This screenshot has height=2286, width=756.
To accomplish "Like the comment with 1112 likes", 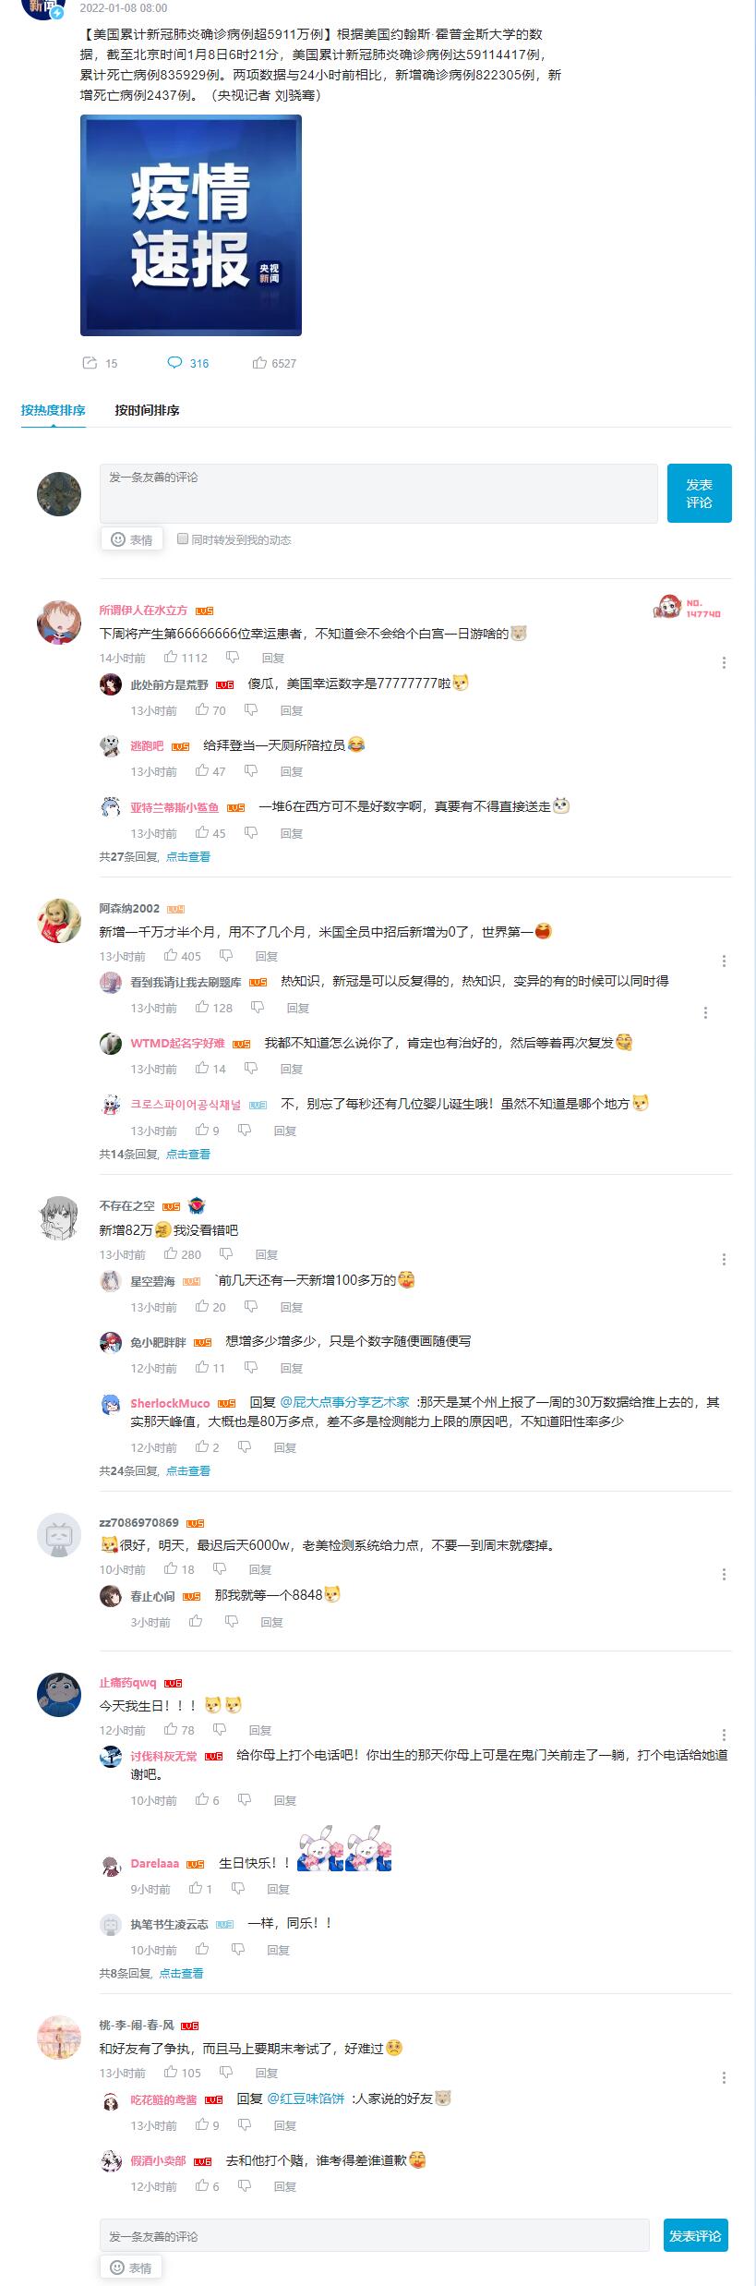I will [x=171, y=658].
